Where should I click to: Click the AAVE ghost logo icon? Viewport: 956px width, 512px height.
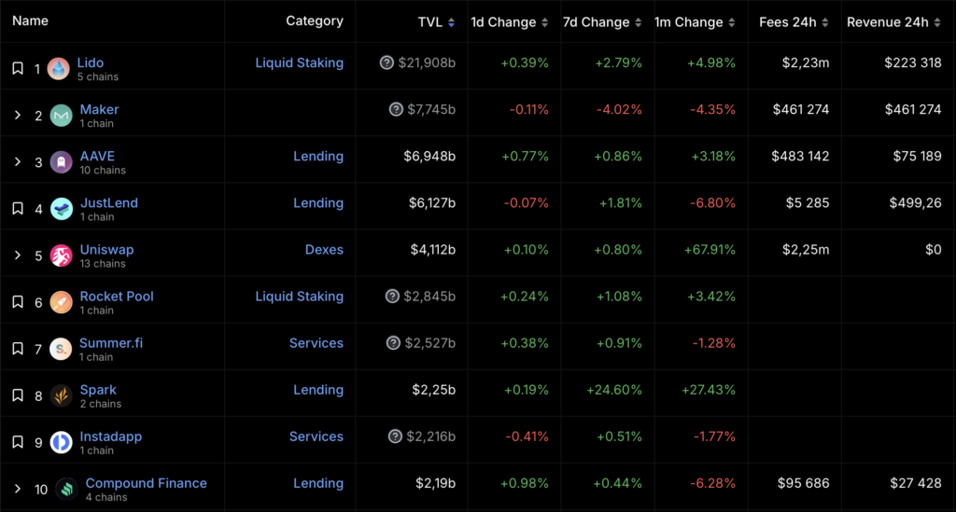pos(61,162)
